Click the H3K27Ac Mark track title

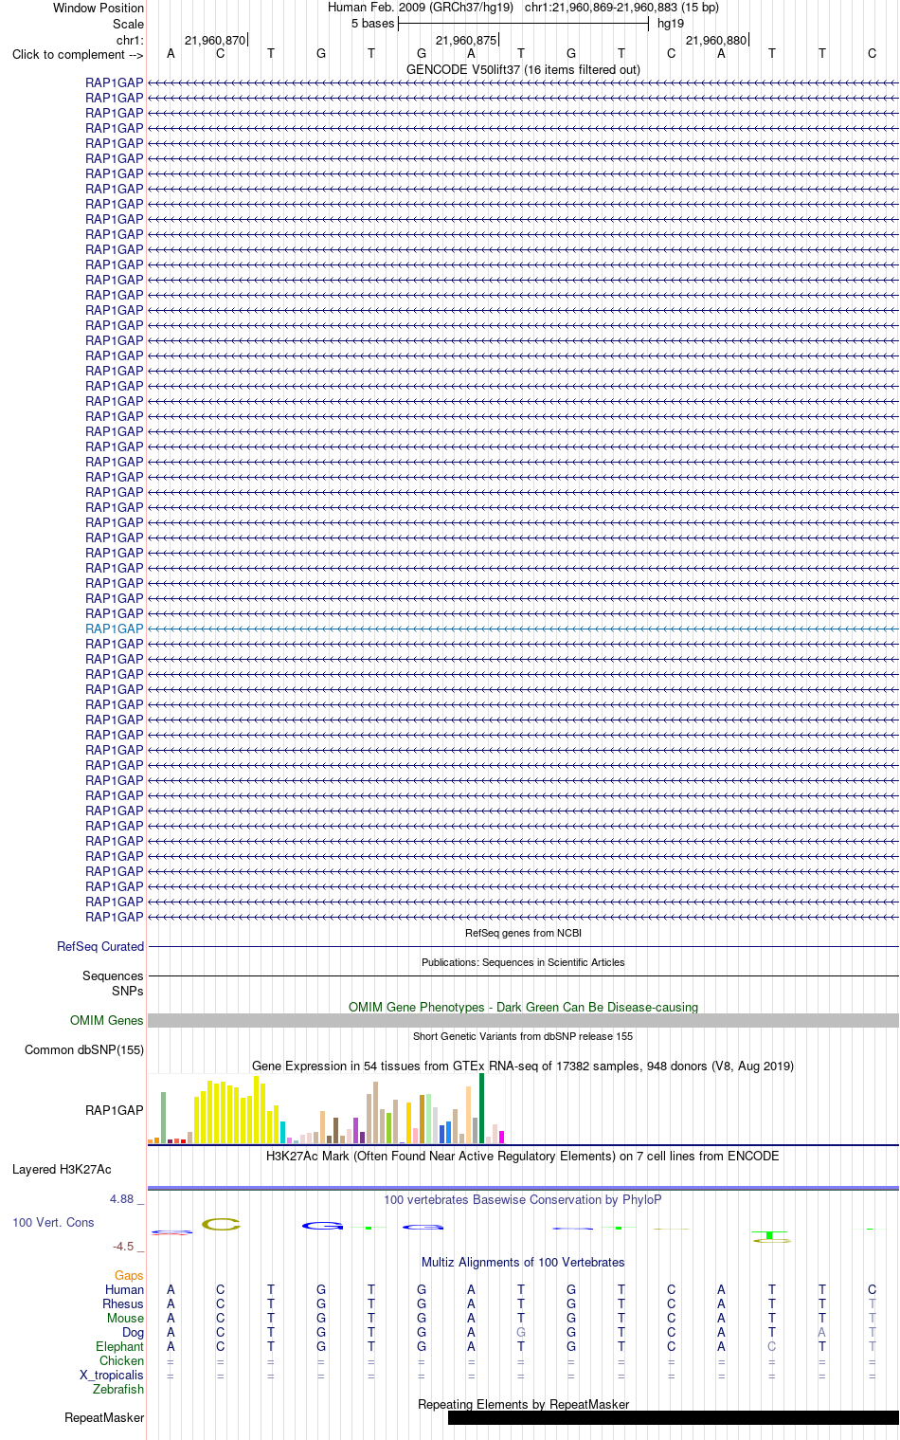(523, 1156)
